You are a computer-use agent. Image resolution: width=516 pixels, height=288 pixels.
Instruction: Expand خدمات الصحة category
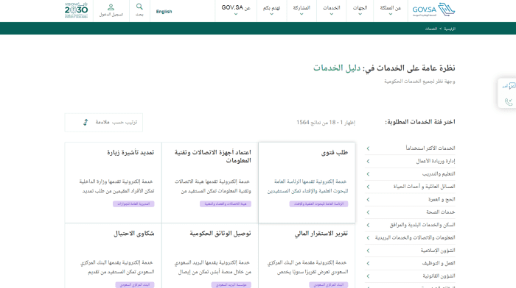(x=410, y=212)
